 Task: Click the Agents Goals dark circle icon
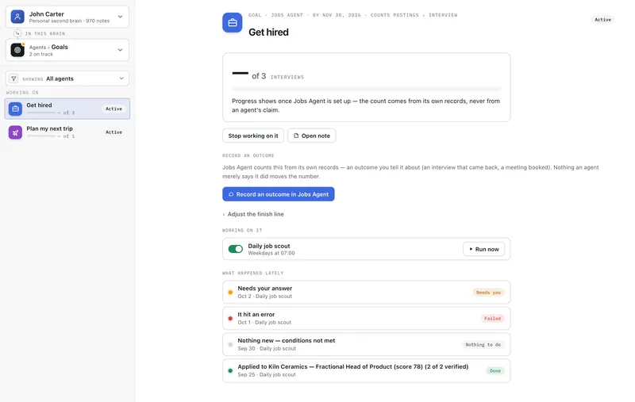point(17,50)
